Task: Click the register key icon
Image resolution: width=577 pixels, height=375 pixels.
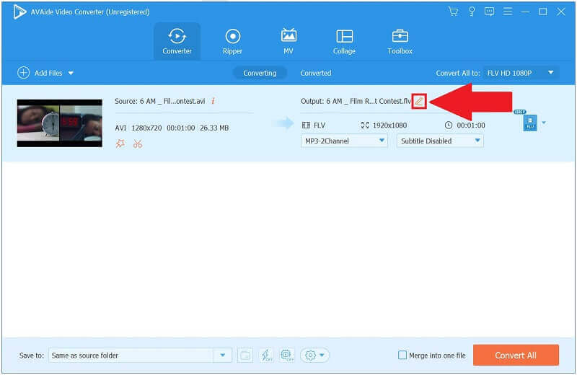Action: click(x=472, y=12)
